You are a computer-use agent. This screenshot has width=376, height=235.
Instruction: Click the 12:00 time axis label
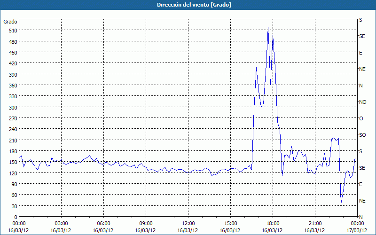click(188, 224)
